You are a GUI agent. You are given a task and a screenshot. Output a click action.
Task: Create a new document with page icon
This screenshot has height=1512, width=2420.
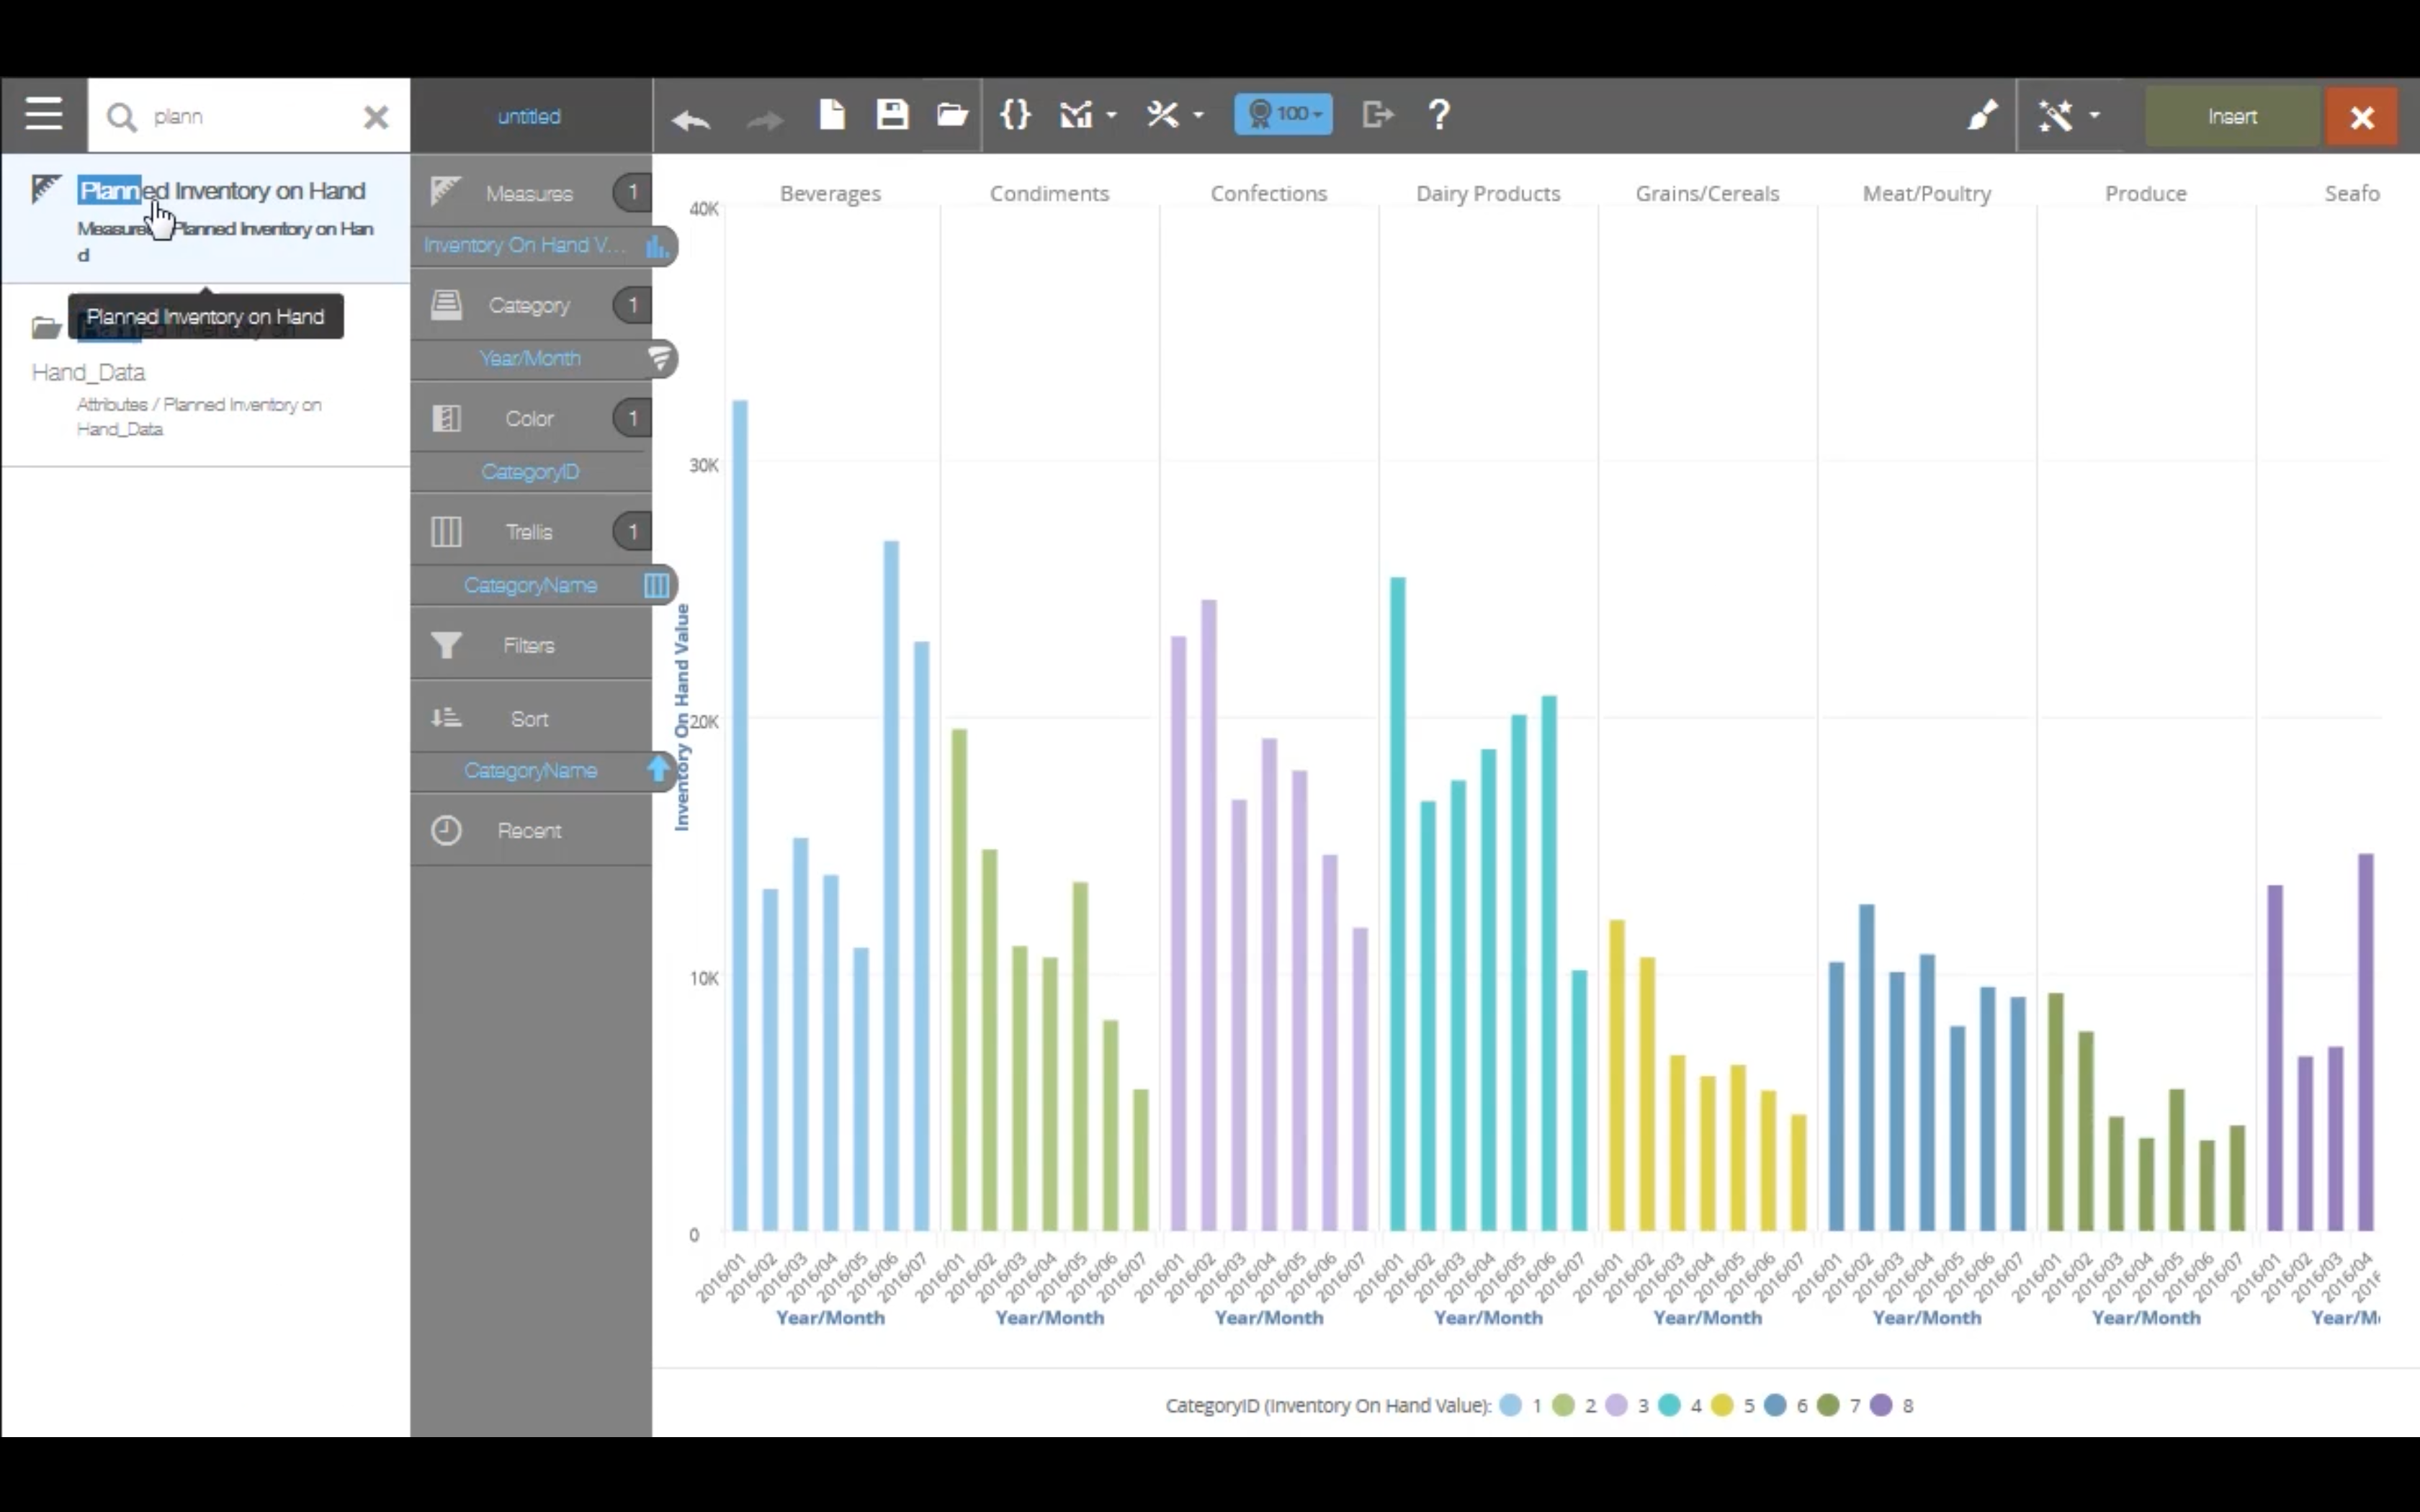pos(832,114)
